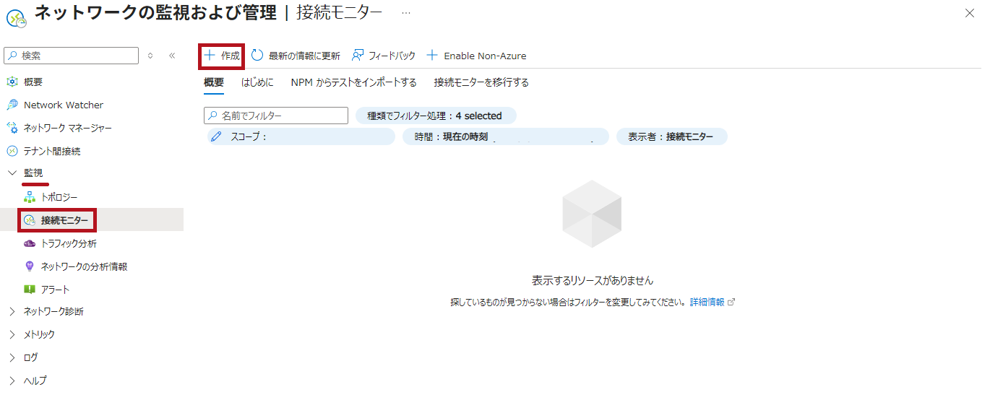Open the 時間：現在の時刻 filter pill

[506, 136]
